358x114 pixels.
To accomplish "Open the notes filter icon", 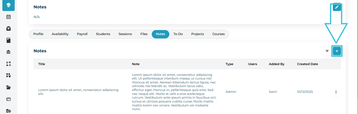I will click(x=327, y=51).
